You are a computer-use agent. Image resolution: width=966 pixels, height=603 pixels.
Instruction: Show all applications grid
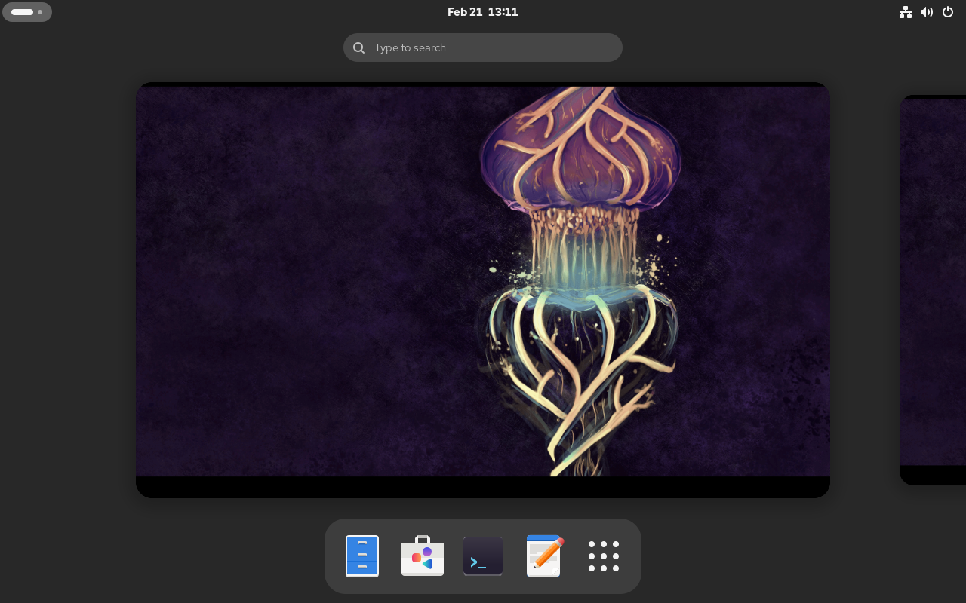(604, 556)
